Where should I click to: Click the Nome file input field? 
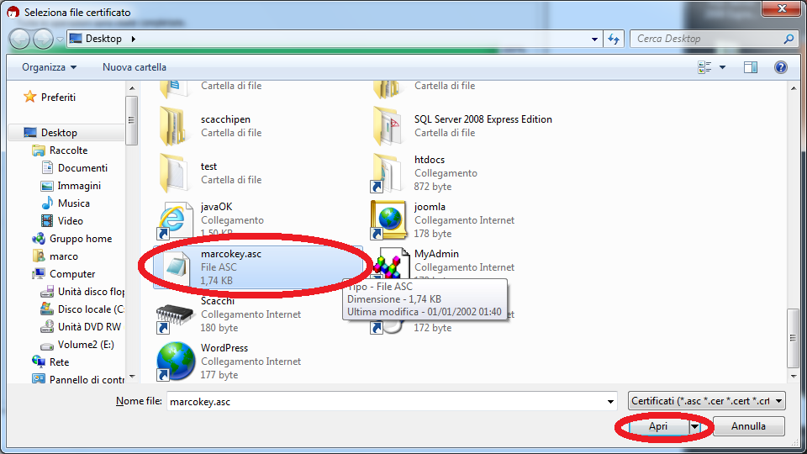click(391, 401)
